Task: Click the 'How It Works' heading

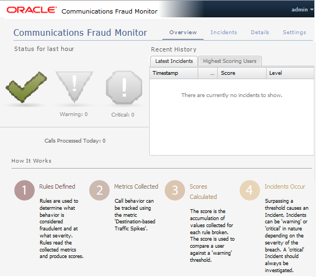Action: coord(31,161)
